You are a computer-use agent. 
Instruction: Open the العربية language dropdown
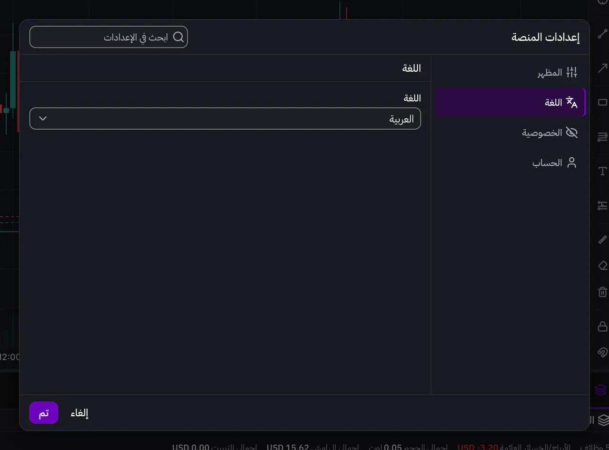pyautogui.click(x=225, y=118)
